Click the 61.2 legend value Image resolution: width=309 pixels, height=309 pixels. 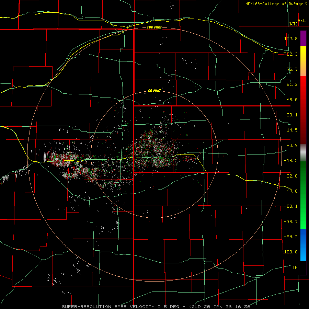pos(292,84)
